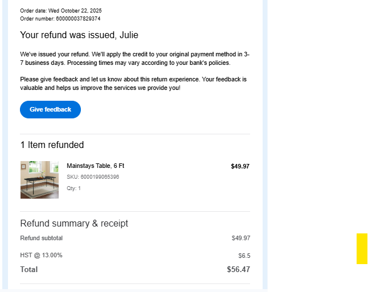Click the Refund summary & receipt heading
This screenshot has width=368, height=292.
click(74, 223)
